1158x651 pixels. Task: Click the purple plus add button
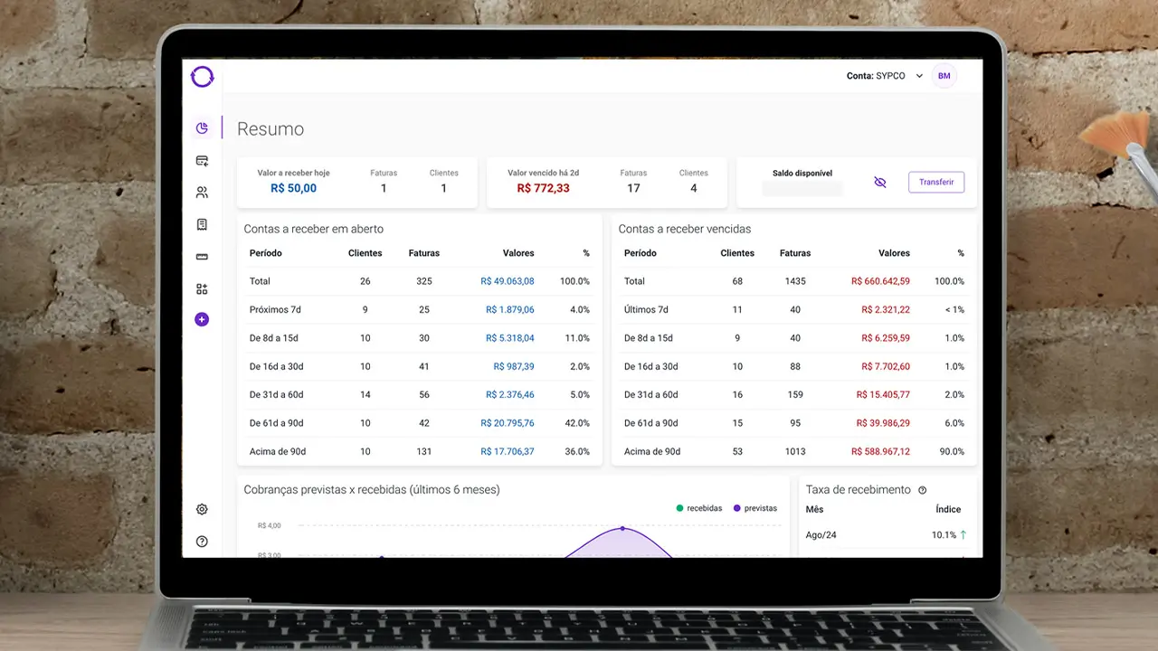(x=202, y=319)
